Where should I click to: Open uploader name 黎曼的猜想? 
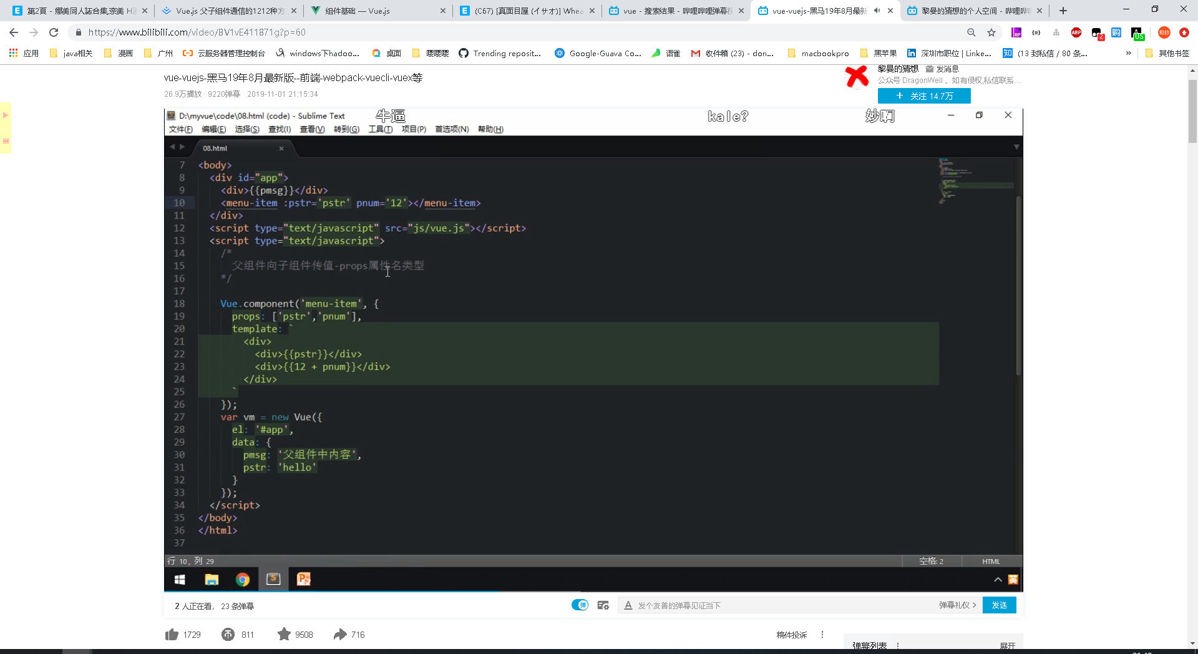898,69
